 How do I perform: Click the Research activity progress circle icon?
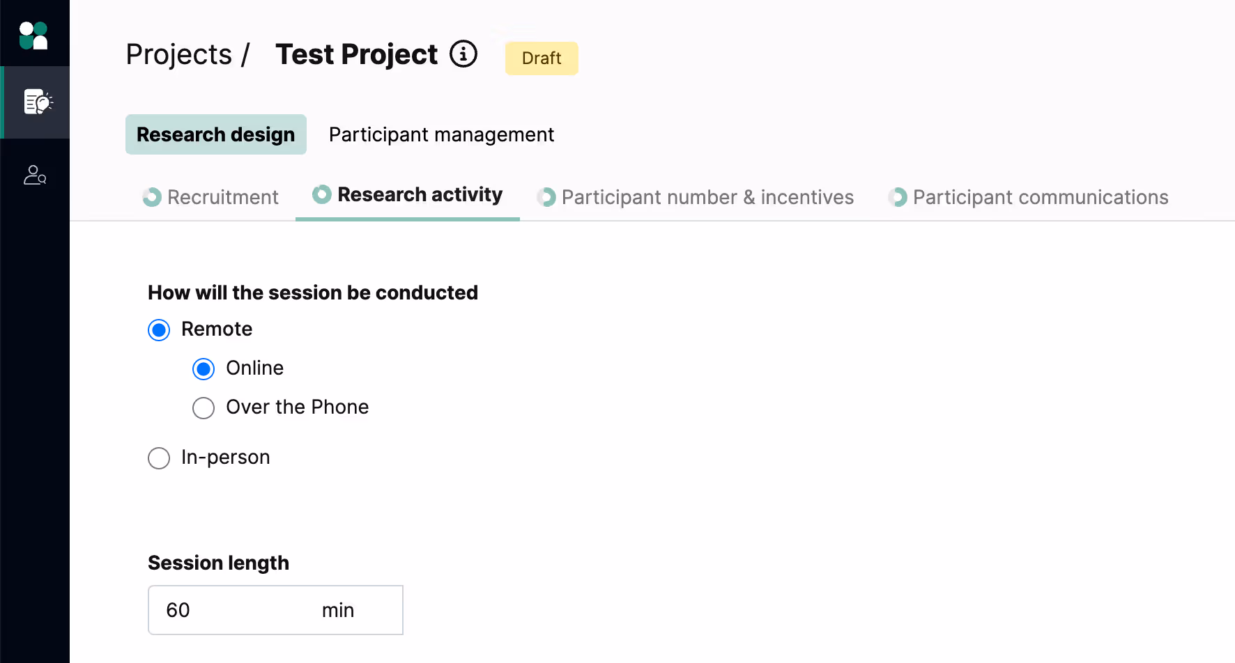[x=321, y=194]
